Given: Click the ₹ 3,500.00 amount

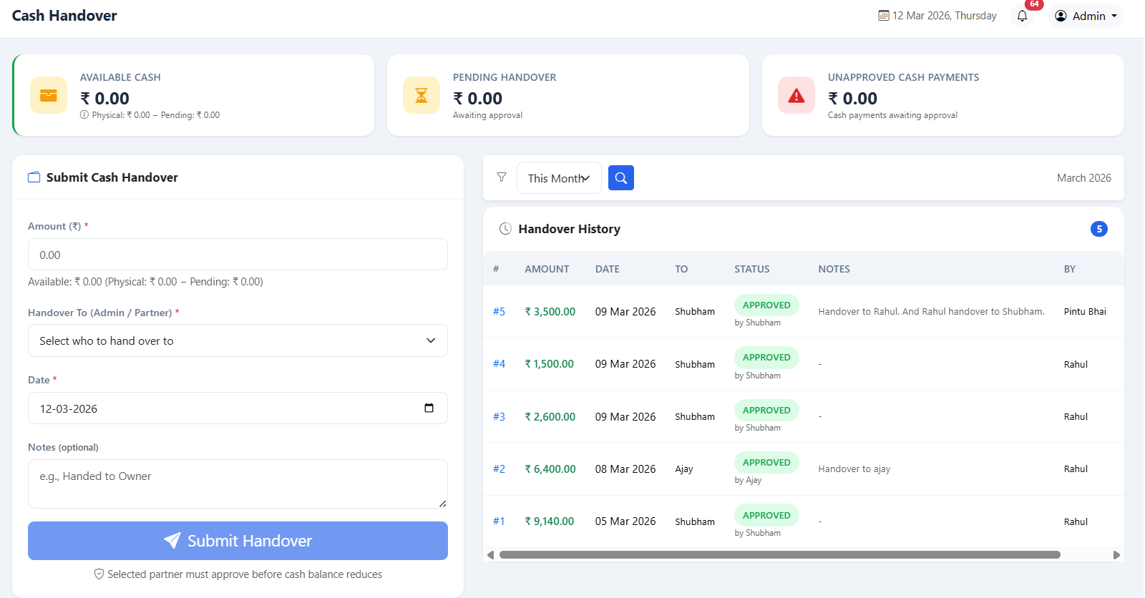Looking at the screenshot, I should coord(550,311).
